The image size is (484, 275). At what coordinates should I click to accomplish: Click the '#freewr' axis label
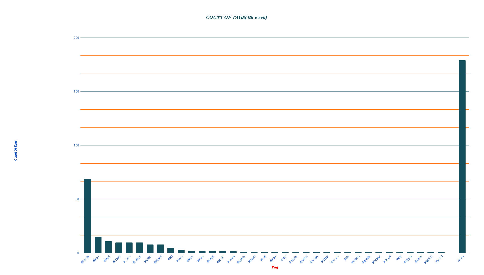(376, 260)
